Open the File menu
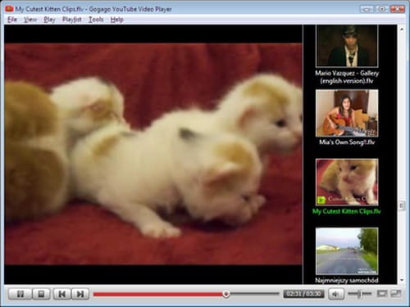The width and height of the screenshot is (410, 307). click(x=12, y=20)
